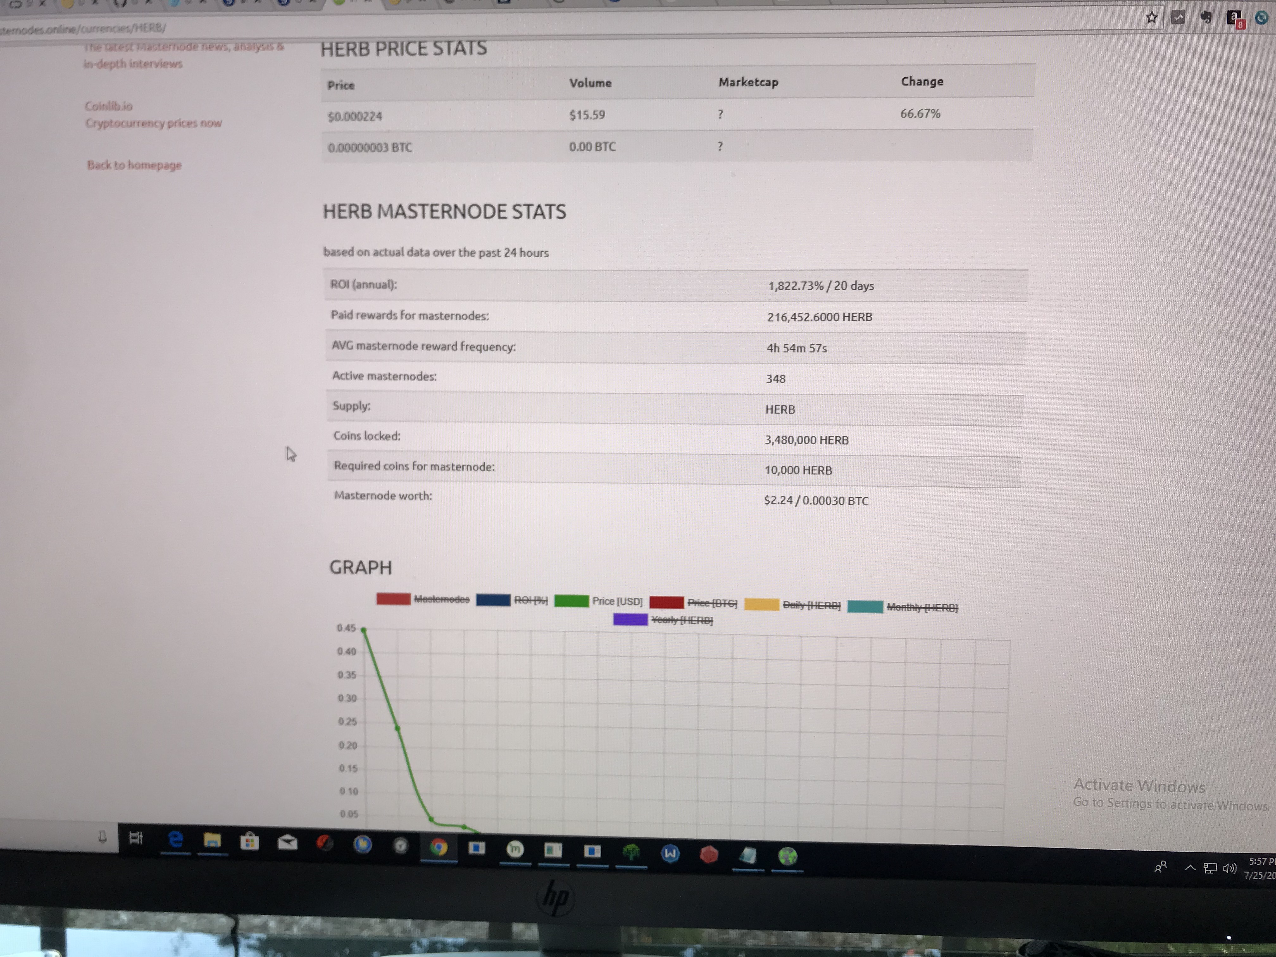
Task: Enable the ROI [%] graph series
Action: point(530,600)
